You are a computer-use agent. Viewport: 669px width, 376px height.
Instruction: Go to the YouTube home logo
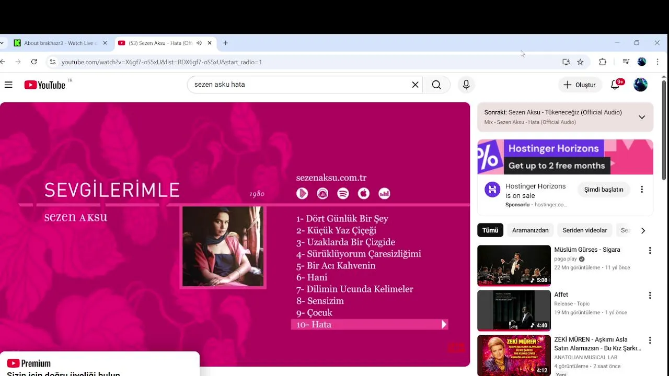coord(45,85)
